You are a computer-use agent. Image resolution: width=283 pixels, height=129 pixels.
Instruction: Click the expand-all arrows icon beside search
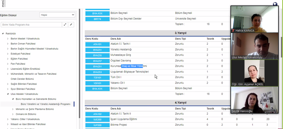click(65, 25)
